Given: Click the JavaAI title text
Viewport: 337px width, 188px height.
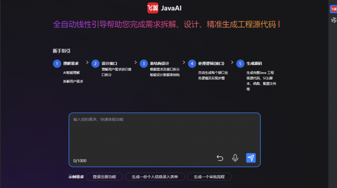Looking at the screenshot, I should click(171, 8).
